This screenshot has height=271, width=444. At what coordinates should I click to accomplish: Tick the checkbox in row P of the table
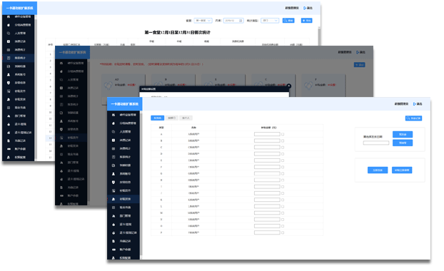point(283,232)
